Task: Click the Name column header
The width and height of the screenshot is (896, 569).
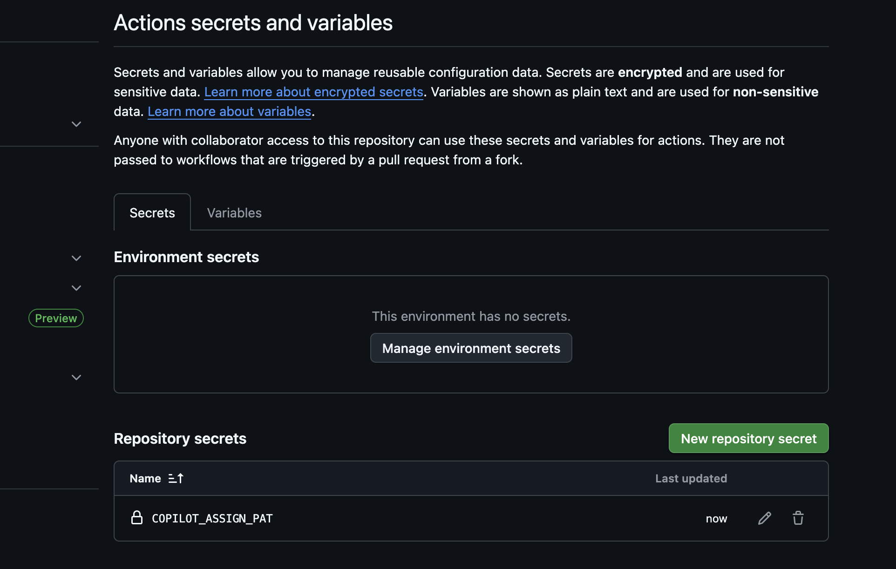Action: (145, 478)
